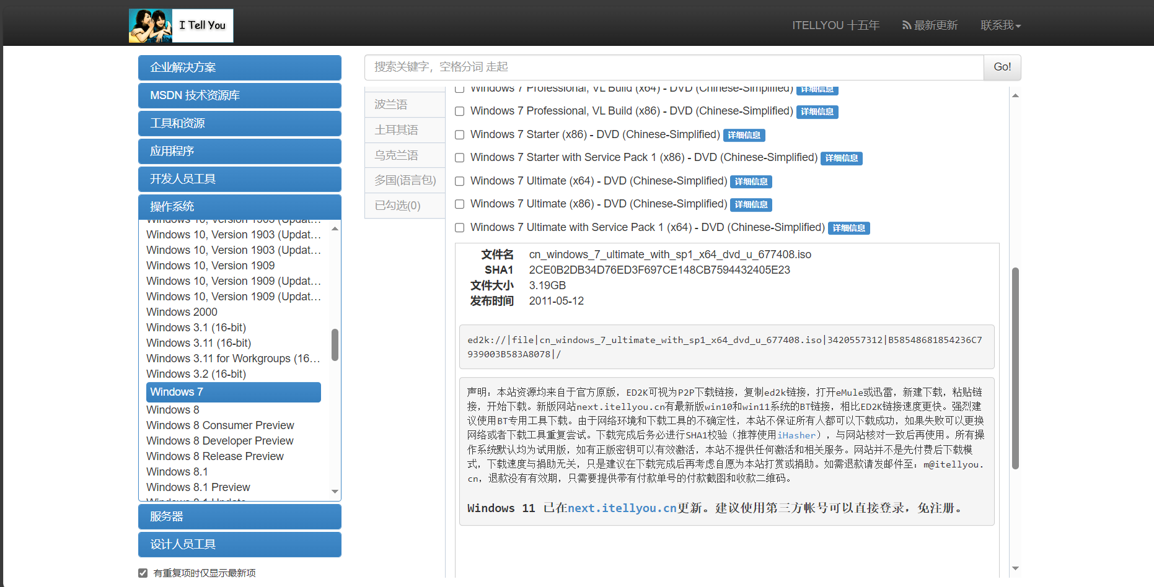This screenshot has height=587, width=1154.
Task: Open the next.itellyou.cn link
Action: (622, 508)
